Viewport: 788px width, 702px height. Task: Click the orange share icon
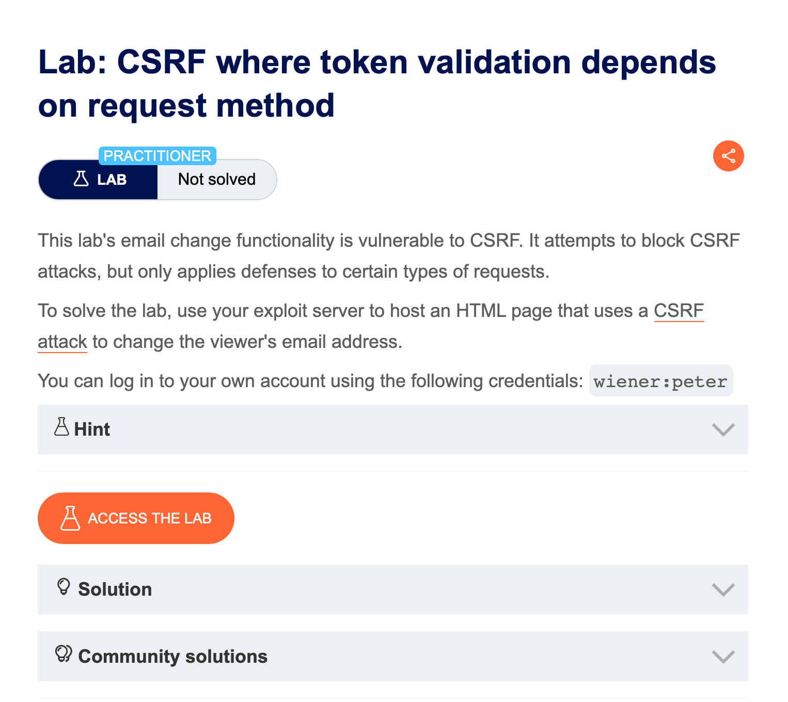point(728,156)
